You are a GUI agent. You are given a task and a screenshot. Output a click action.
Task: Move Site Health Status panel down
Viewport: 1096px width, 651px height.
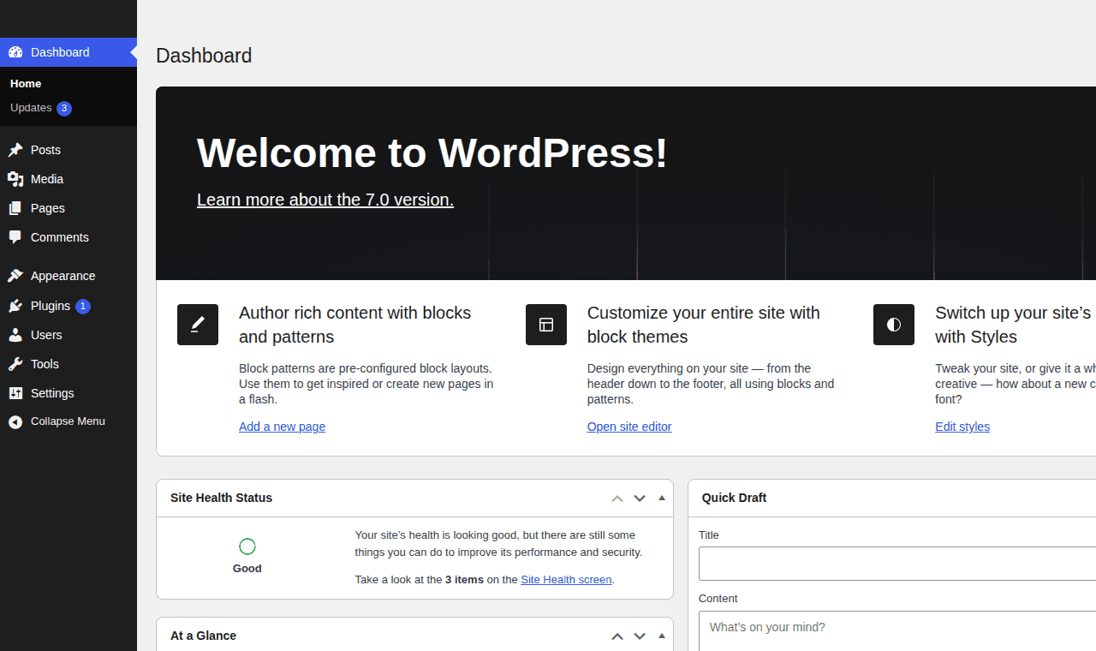[x=640, y=498]
